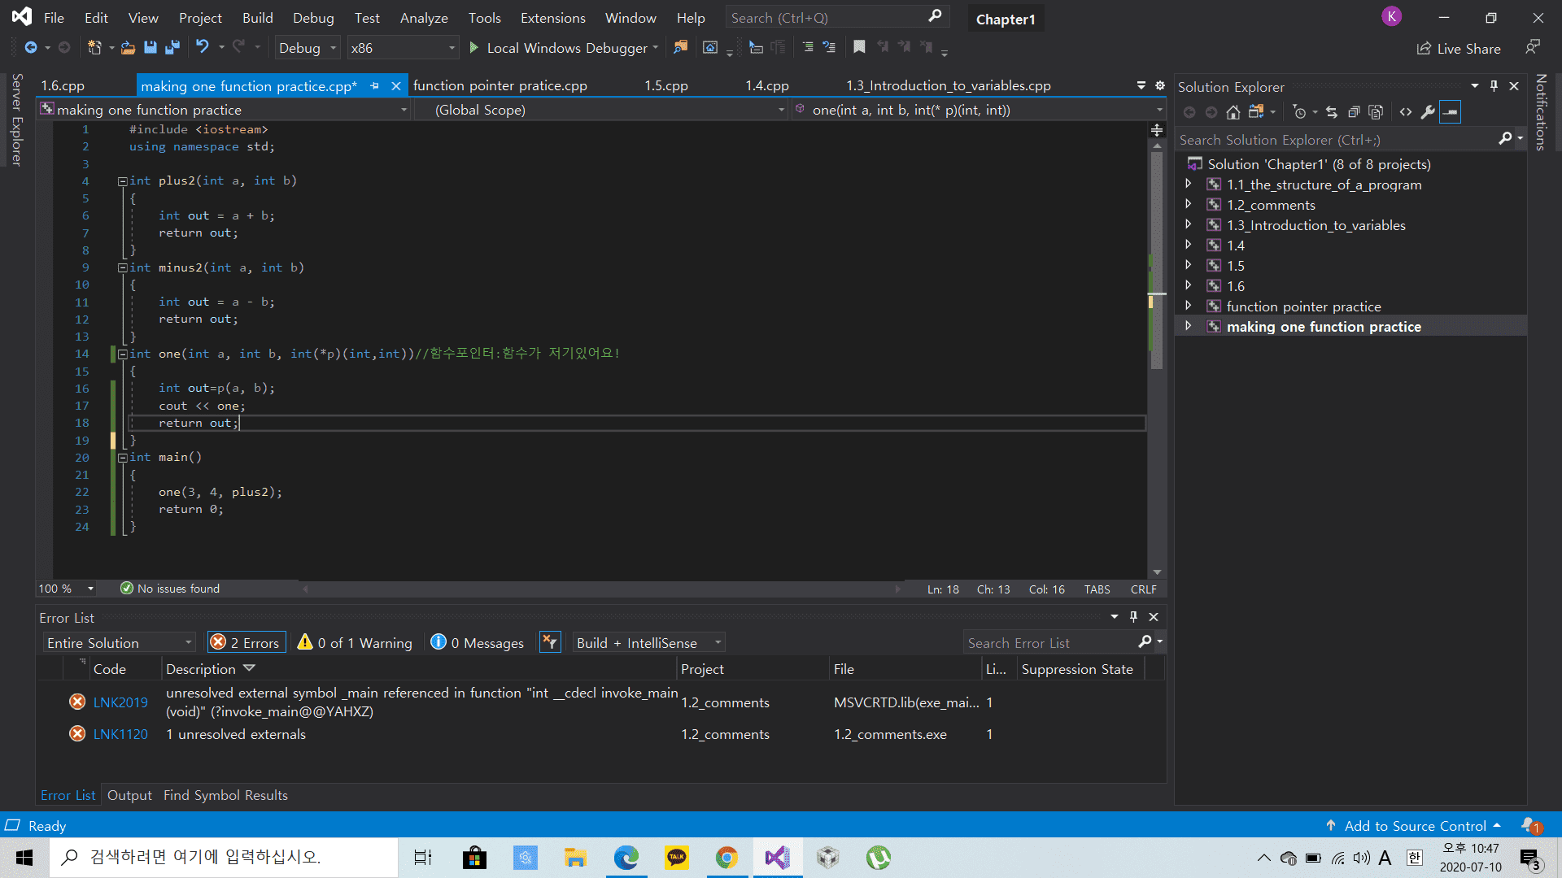The width and height of the screenshot is (1562, 878).
Task: Click Collapse All in Solution Explorer
Action: [1354, 112]
